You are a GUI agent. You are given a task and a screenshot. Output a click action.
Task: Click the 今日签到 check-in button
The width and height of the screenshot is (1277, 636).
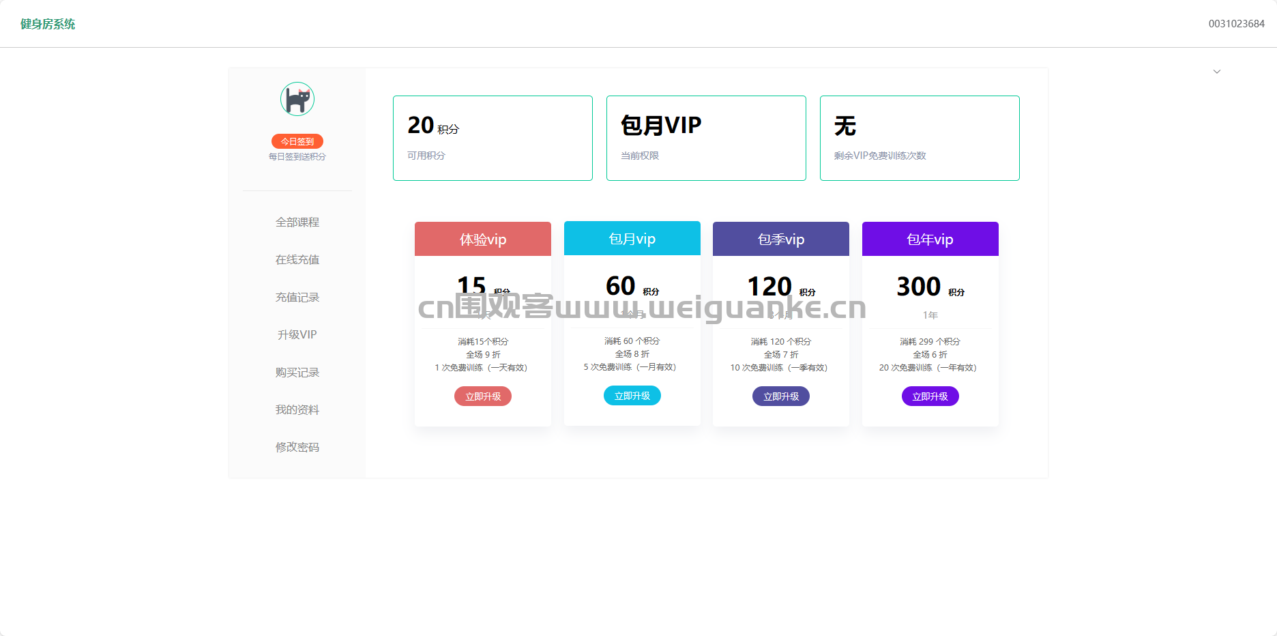click(297, 141)
